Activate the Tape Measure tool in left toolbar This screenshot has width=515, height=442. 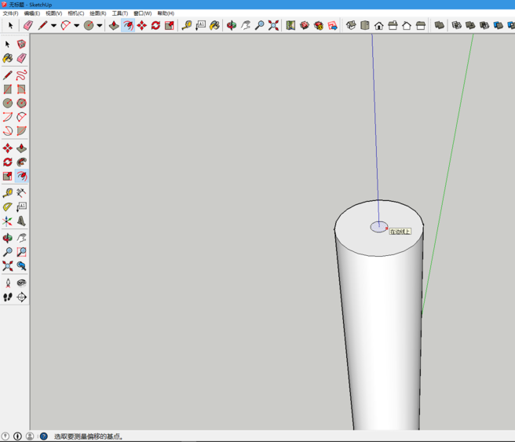tap(8, 192)
